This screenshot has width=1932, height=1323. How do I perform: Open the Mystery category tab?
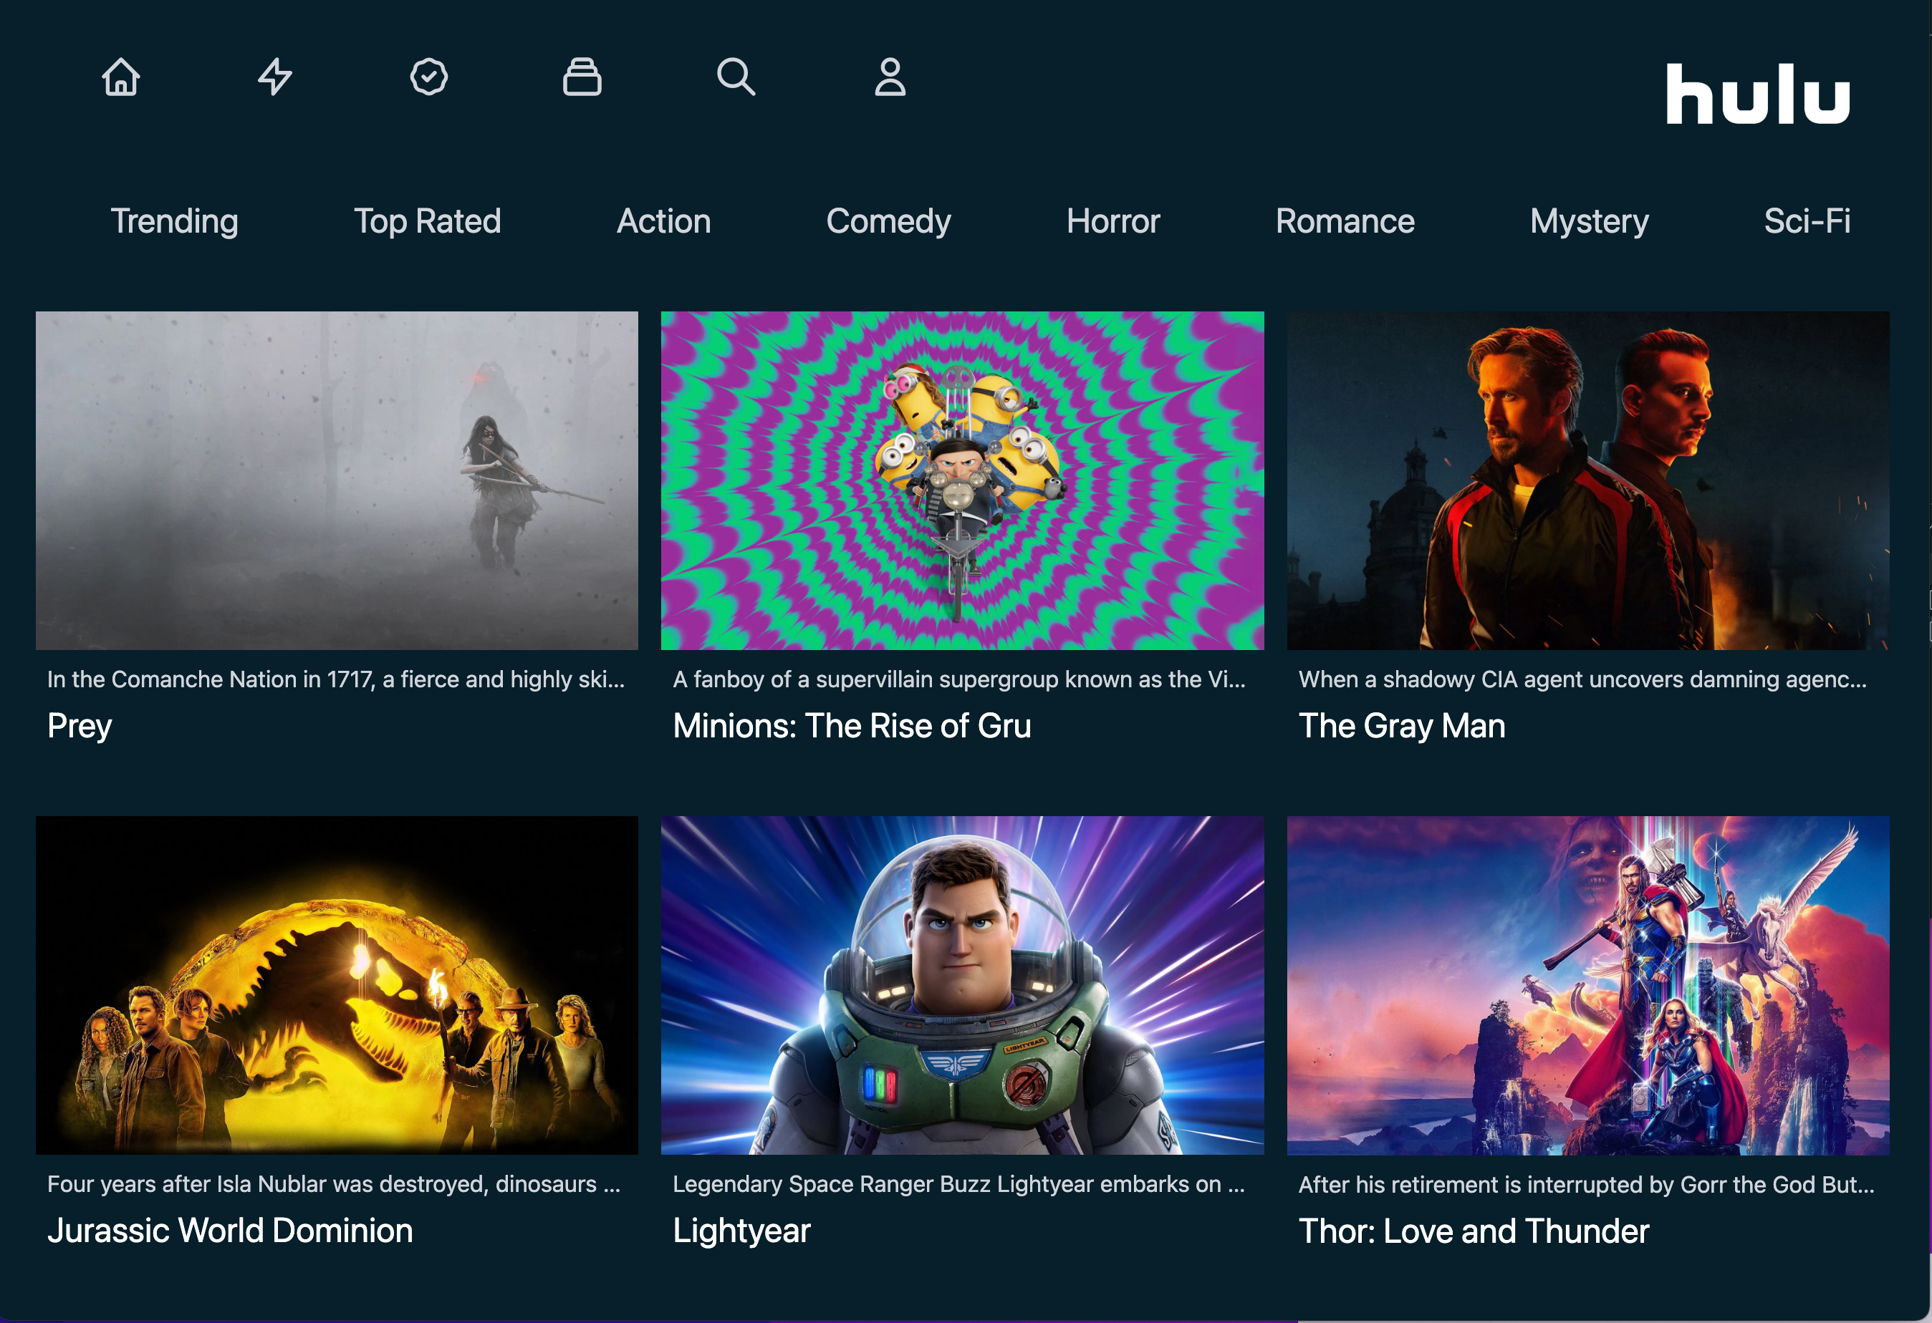point(1589,221)
